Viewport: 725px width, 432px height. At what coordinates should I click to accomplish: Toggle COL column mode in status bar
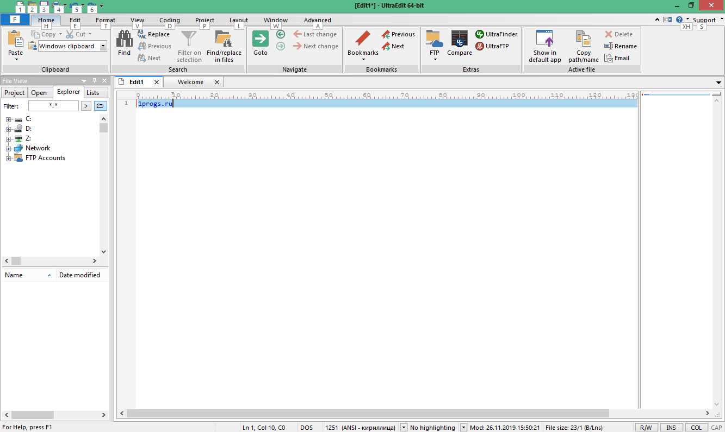696,428
